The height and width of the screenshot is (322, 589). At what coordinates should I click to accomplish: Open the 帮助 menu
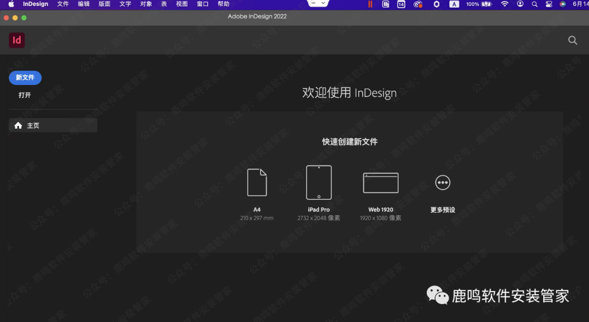[223, 4]
